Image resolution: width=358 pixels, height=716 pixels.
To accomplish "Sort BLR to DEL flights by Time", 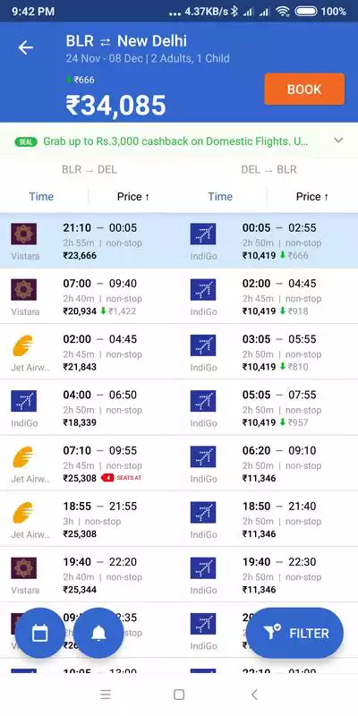I will tap(41, 197).
